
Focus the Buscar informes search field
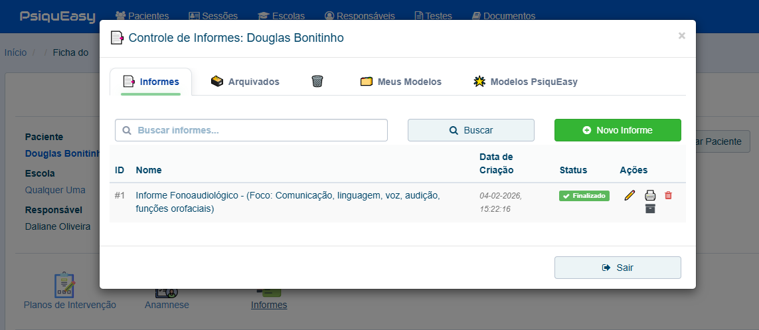pyautogui.click(x=251, y=130)
